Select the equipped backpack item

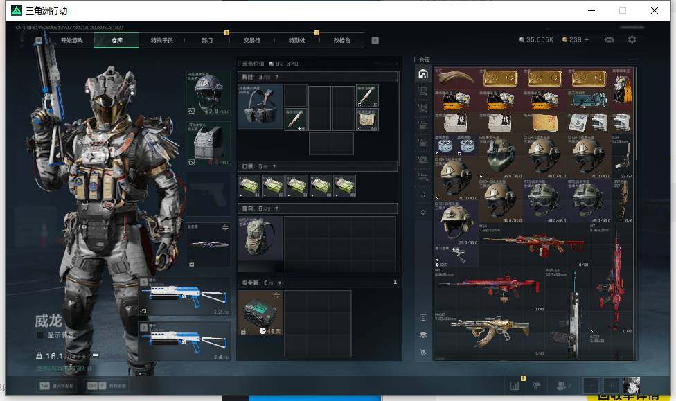point(260,238)
